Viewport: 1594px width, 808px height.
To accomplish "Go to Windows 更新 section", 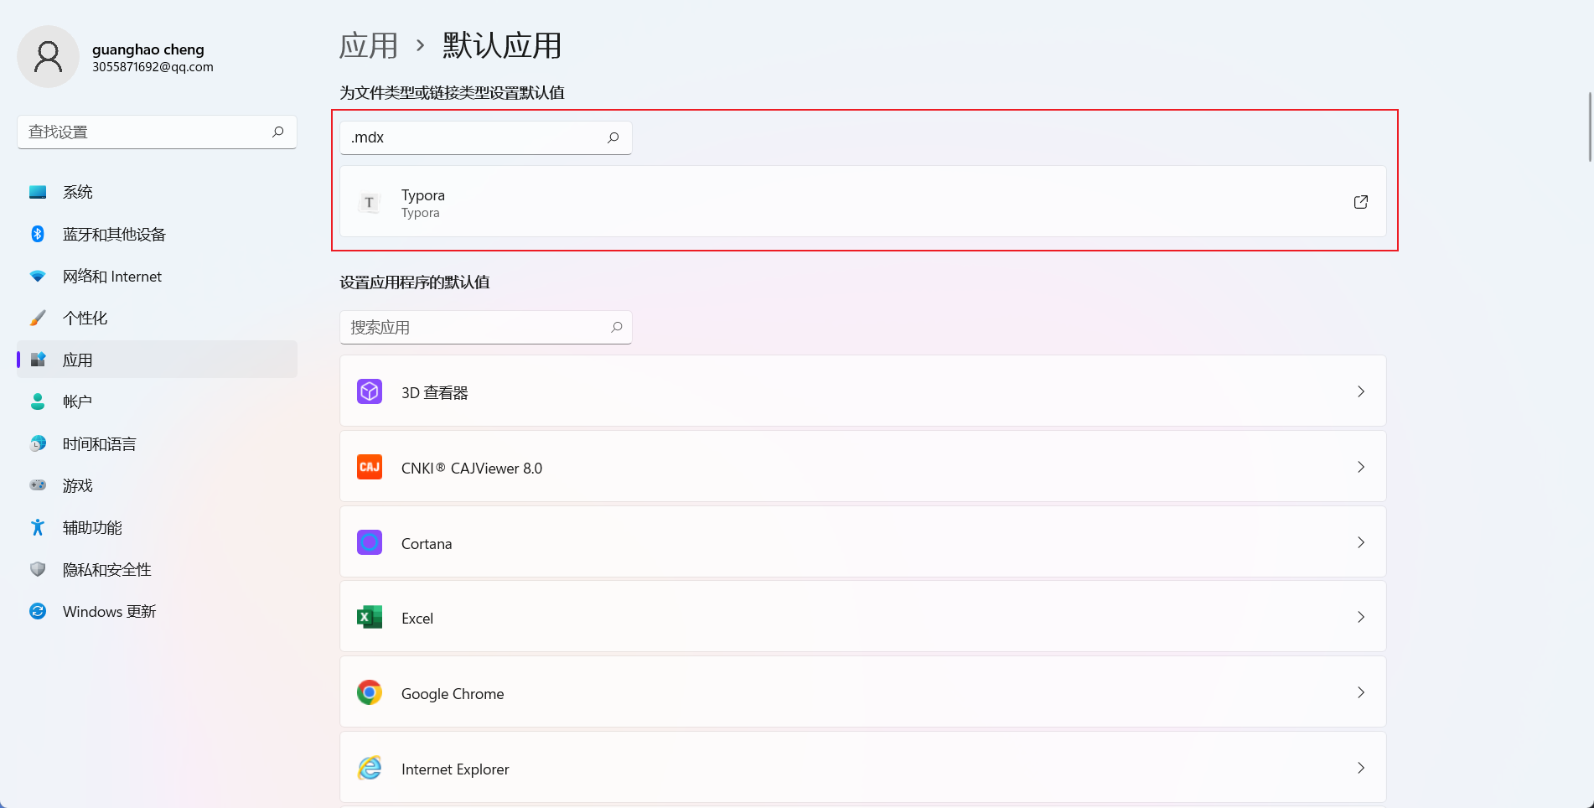I will (x=157, y=611).
